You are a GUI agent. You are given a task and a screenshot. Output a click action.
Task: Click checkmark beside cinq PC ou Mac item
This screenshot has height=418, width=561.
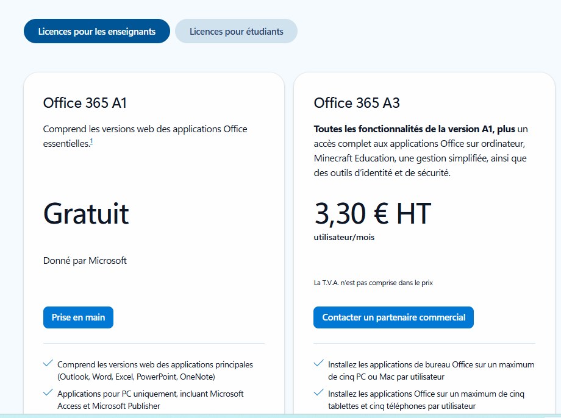pyautogui.click(x=319, y=363)
